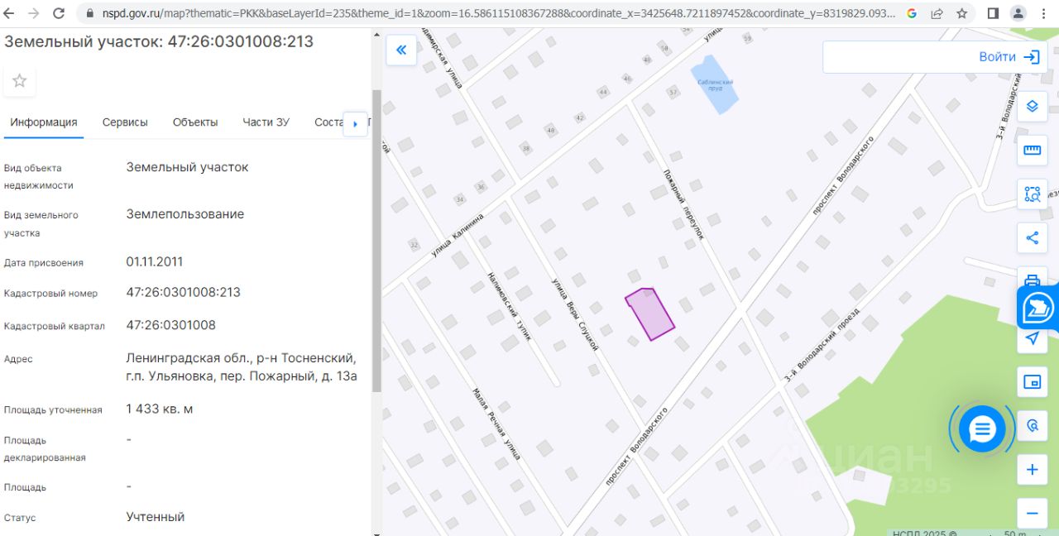1059x536 pixels.
Task: Click the info panel vertical scrollbar
Action: [x=377, y=240]
